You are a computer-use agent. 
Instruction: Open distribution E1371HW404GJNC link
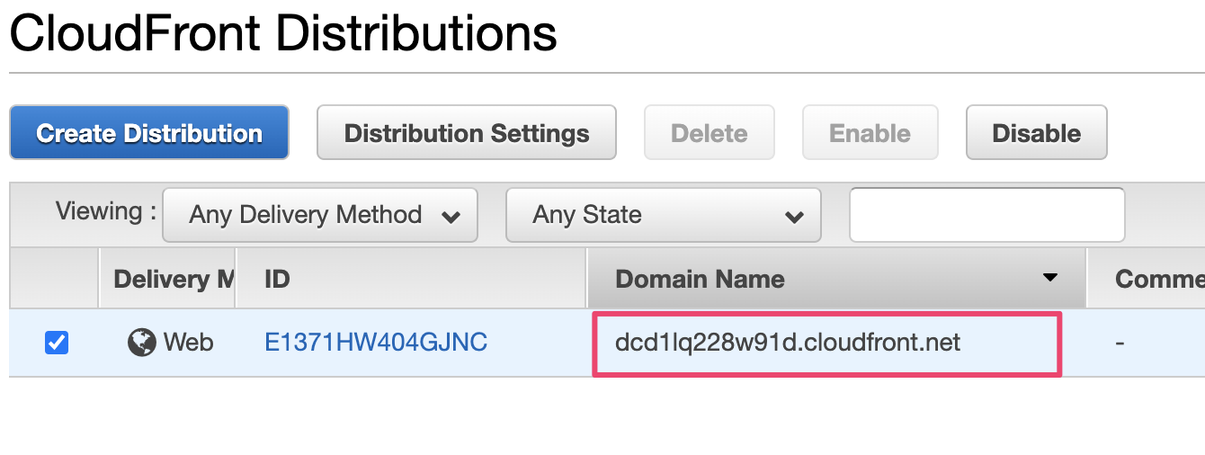[x=376, y=343]
